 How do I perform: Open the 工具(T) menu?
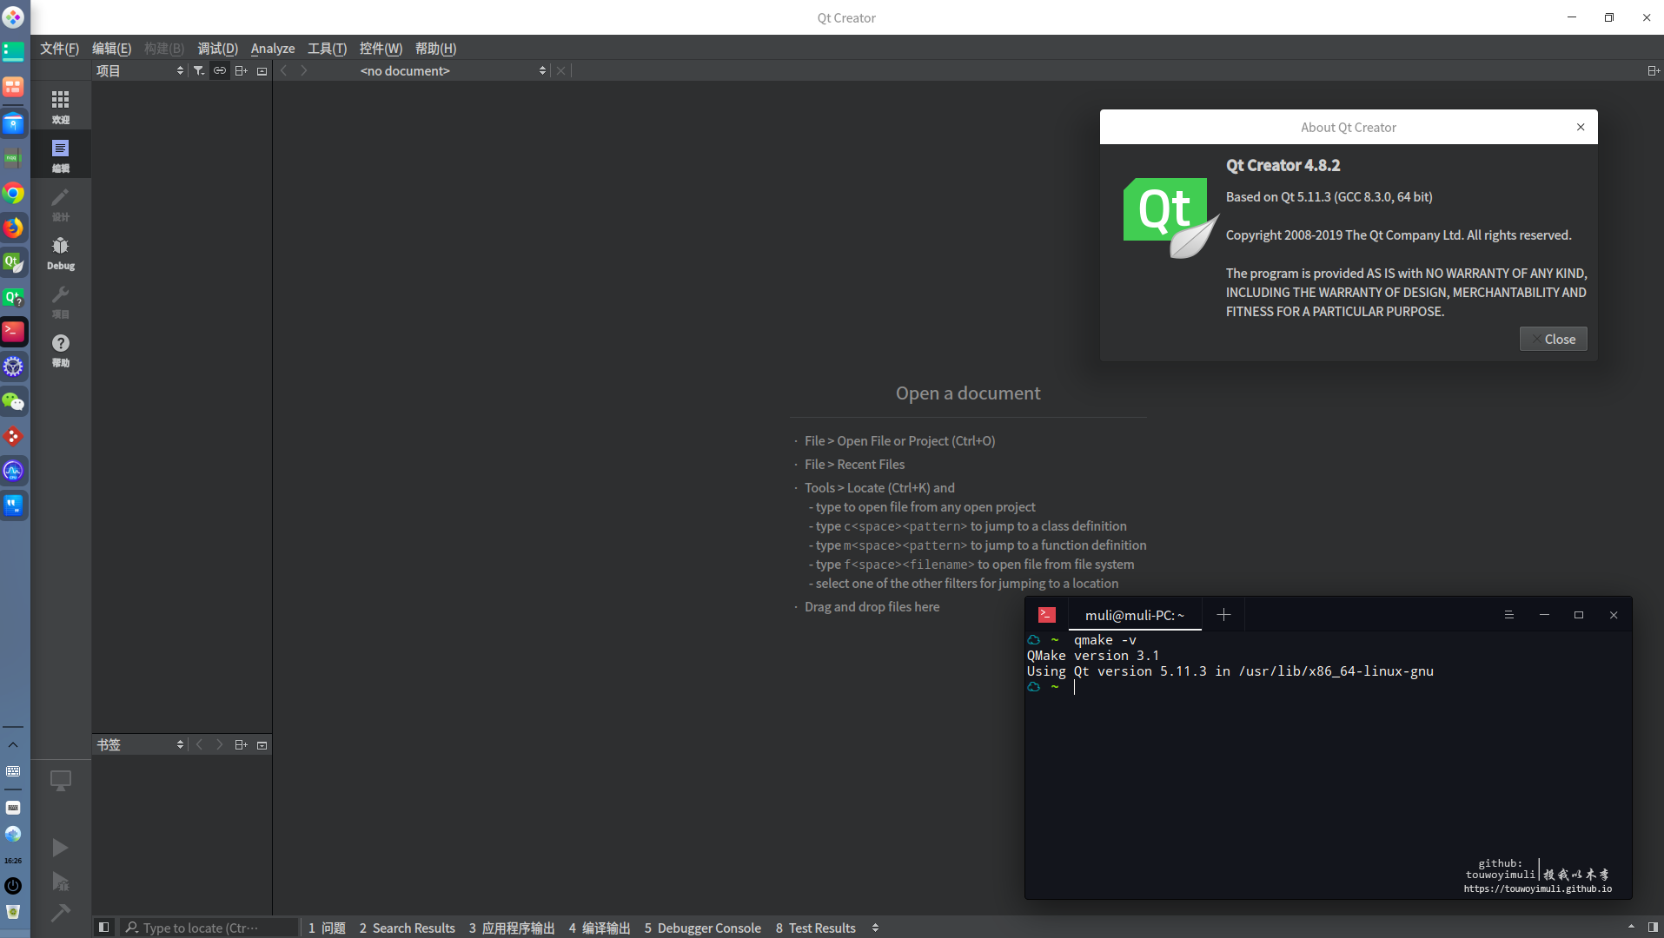(x=327, y=49)
